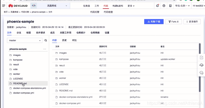This screenshot has height=108, width=205.
Task: Go to 仪表盘 in top navigation
Action: pyautogui.click(x=87, y=6)
